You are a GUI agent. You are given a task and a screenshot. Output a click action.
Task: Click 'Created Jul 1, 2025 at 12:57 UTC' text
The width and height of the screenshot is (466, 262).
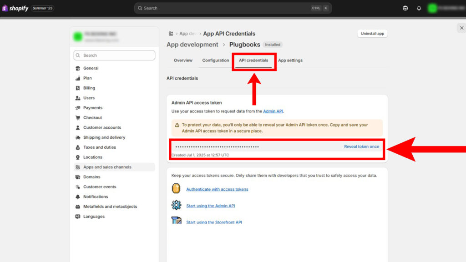[200, 155]
